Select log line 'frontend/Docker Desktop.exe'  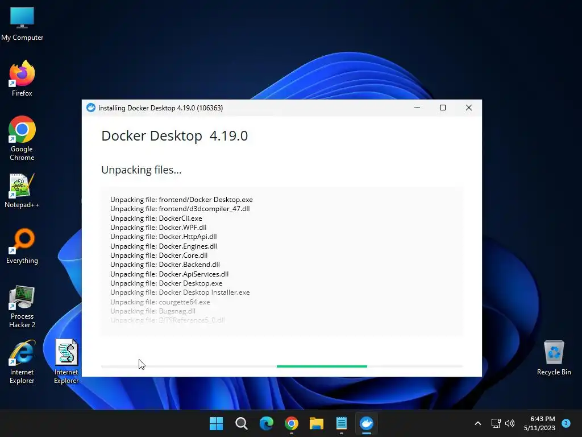[181, 200]
